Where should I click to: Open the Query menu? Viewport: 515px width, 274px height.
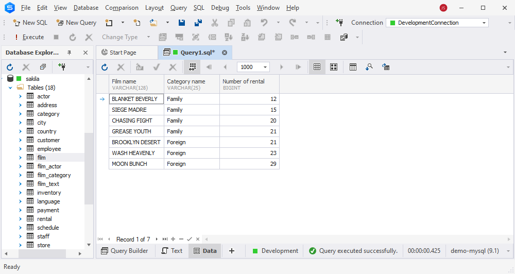click(179, 8)
